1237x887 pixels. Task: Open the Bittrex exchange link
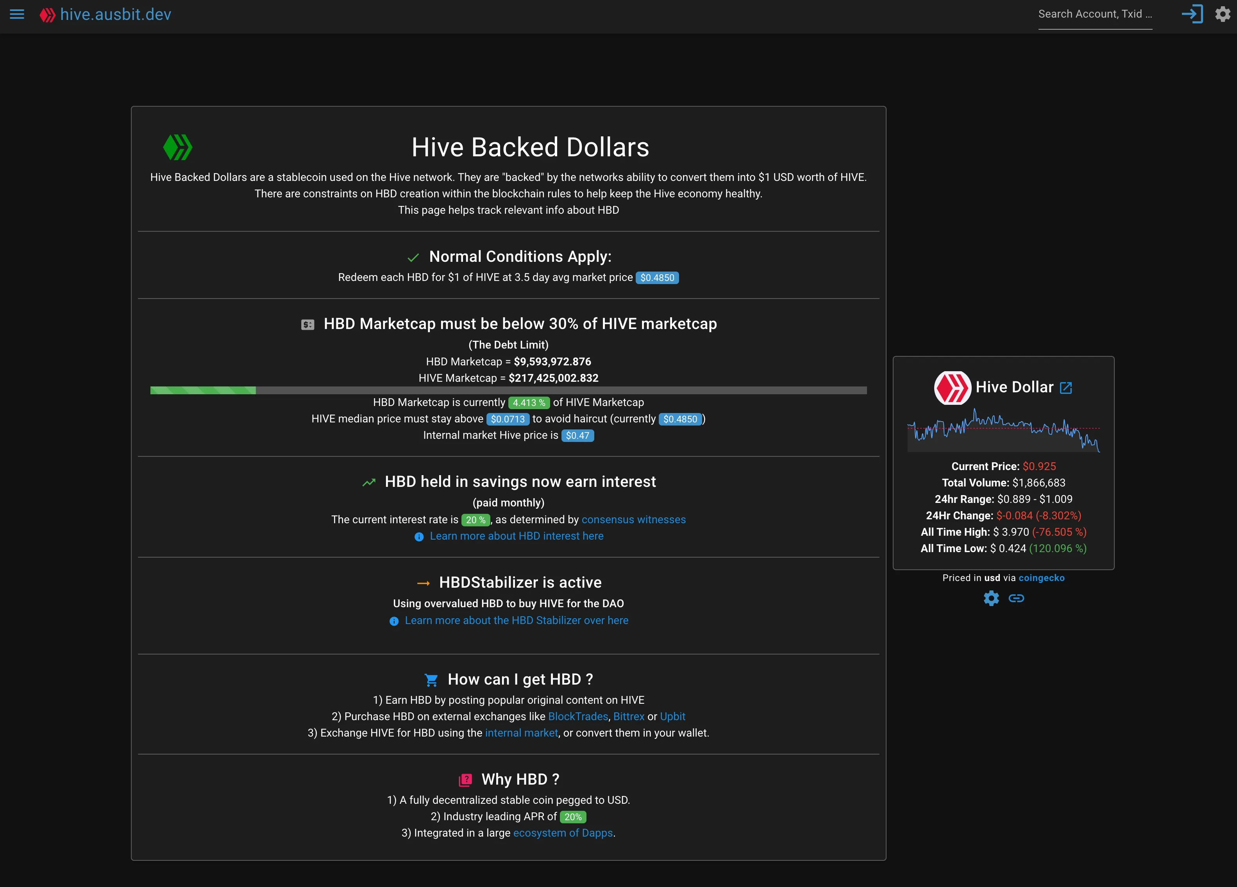point(629,716)
